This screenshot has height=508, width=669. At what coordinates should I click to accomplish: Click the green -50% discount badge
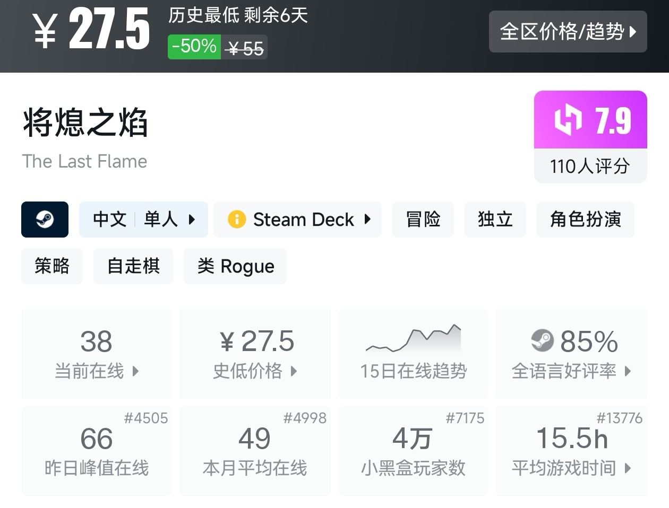(194, 46)
